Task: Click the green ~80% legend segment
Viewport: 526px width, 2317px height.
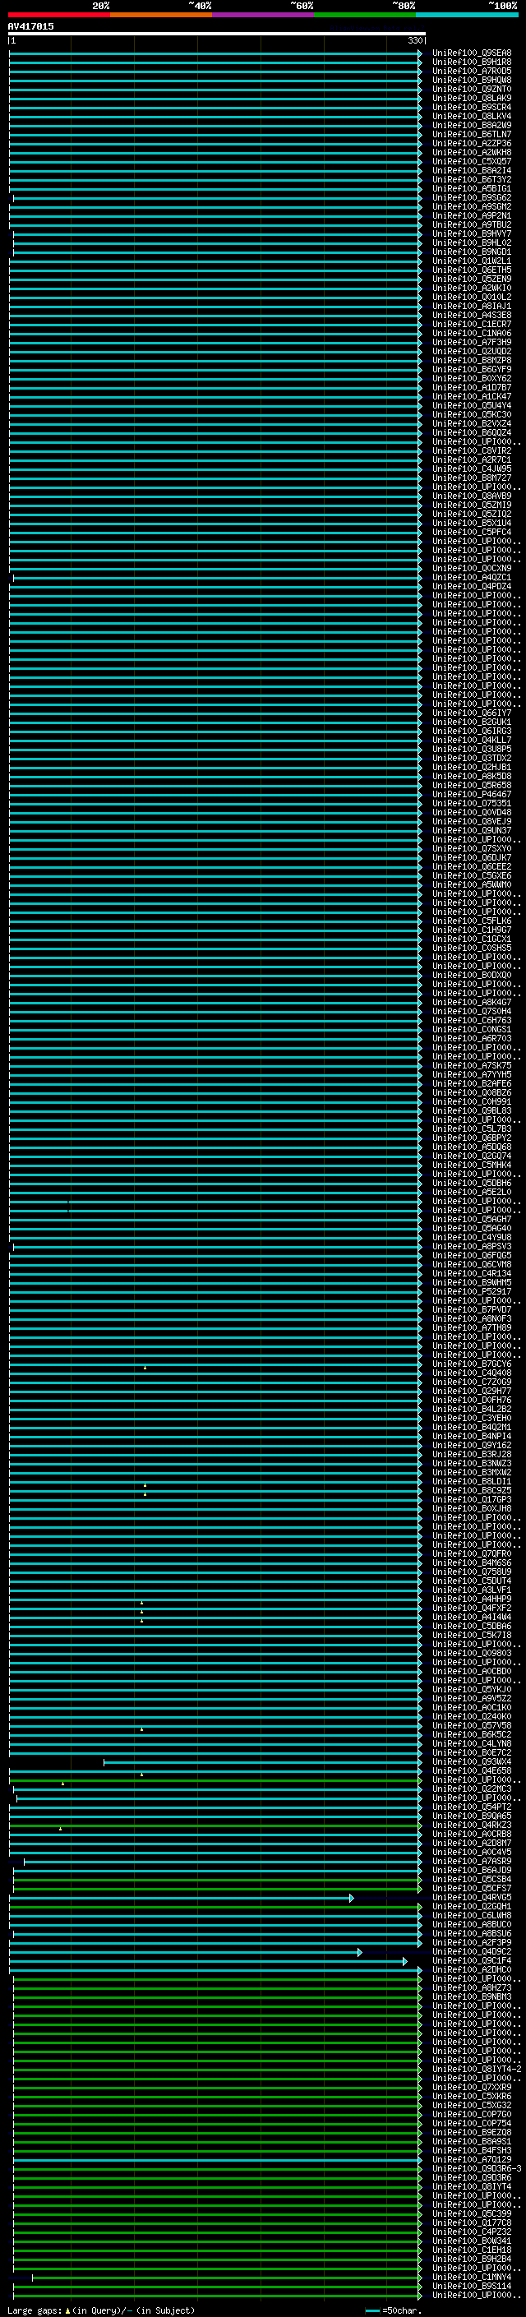Action: [x=365, y=15]
